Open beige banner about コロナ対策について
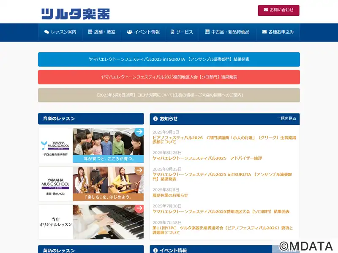The height and width of the screenshot is (253, 338). tap(169, 95)
